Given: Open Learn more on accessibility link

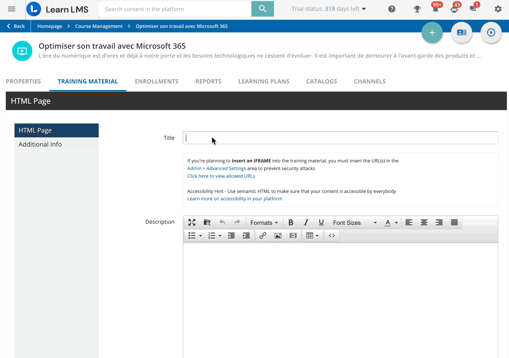Looking at the screenshot, I should pos(234,198).
